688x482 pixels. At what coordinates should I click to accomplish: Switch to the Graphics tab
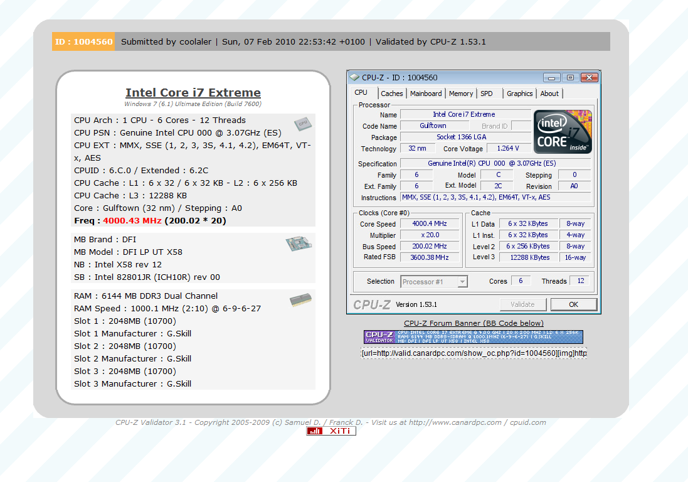[519, 94]
